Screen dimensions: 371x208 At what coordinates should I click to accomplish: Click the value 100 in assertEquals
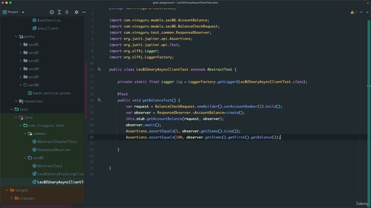point(179,138)
